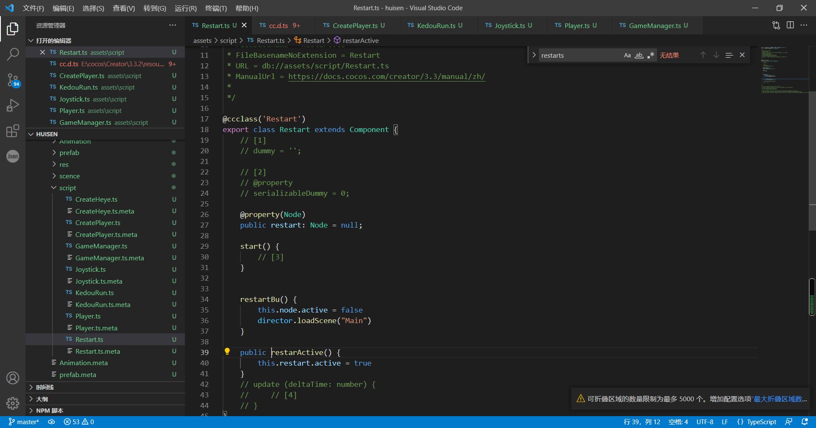Open the Extensions view
The height and width of the screenshot is (428, 816).
(13, 131)
